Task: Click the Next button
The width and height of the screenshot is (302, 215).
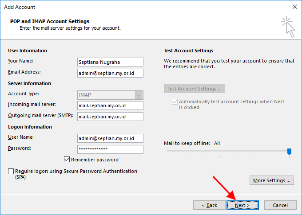Action: click(242, 205)
